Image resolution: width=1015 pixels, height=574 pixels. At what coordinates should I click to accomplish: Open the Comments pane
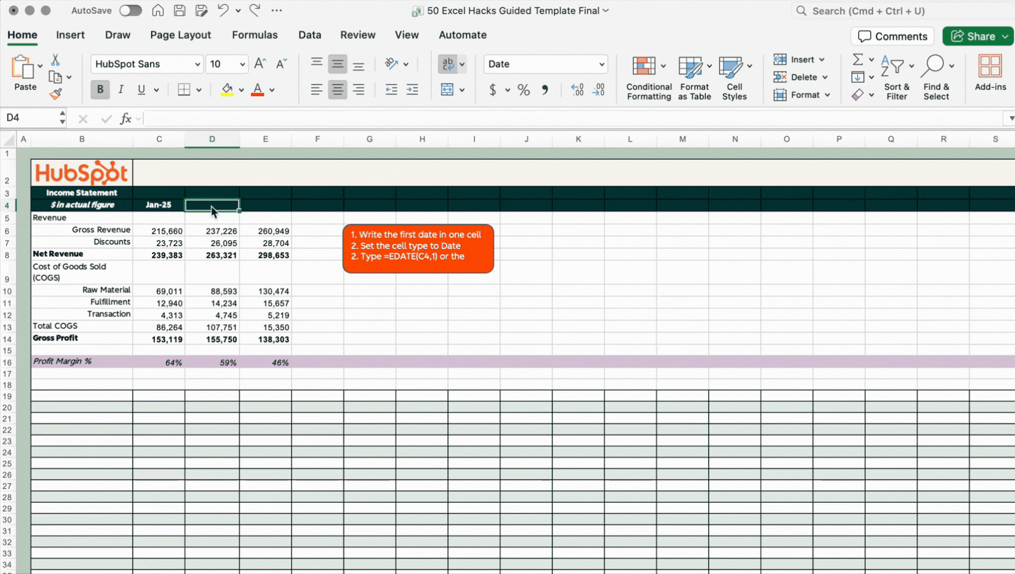click(892, 36)
